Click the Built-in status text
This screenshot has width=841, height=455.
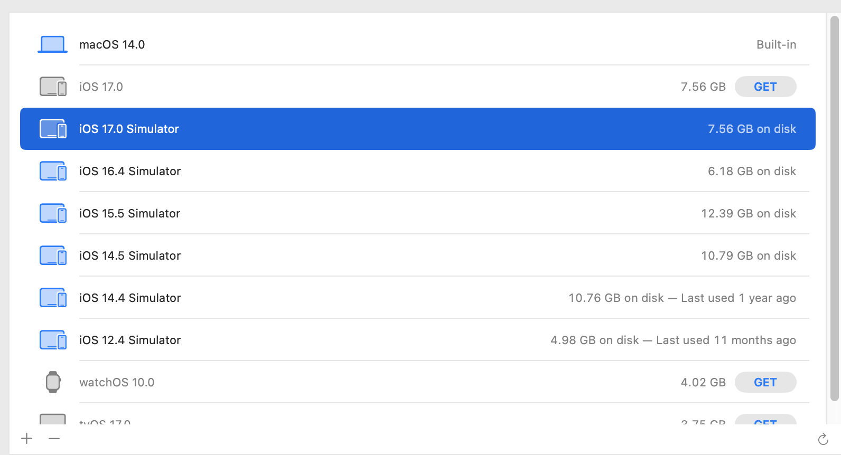point(776,44)
